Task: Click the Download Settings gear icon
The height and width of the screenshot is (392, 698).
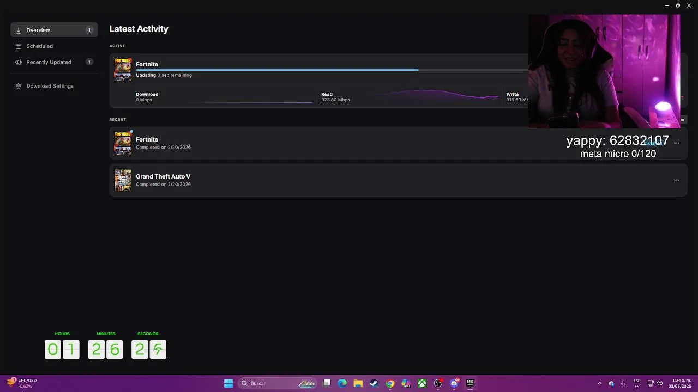Action: [x=19, y=86]
